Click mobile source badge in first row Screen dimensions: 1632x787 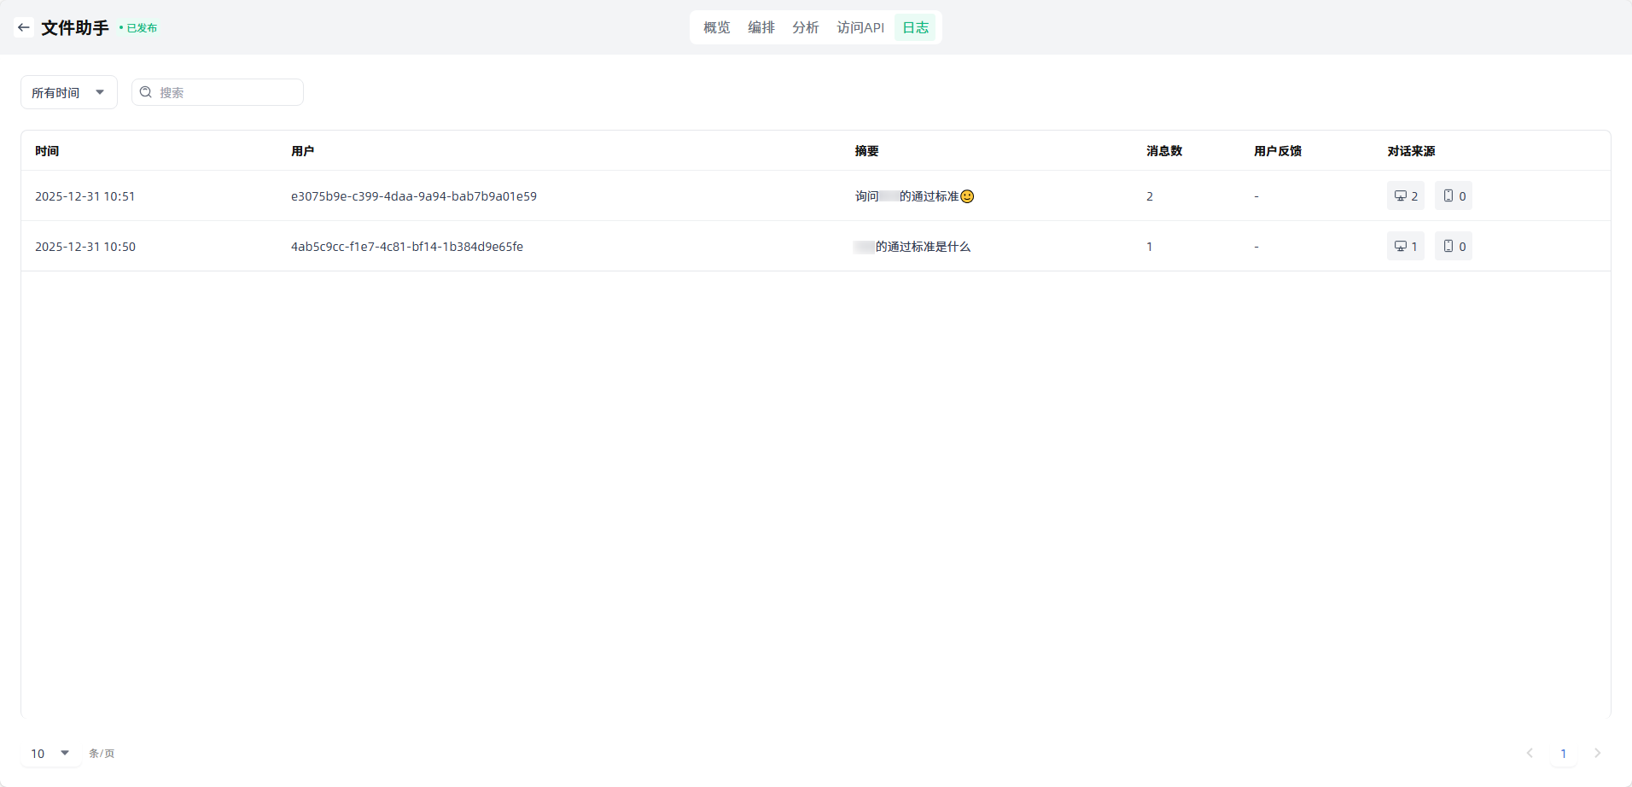tap(1453, 196)
